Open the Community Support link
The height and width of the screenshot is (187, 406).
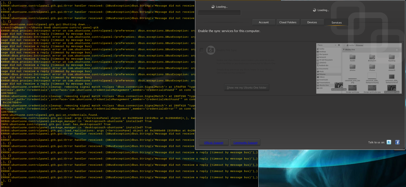click(x=245, y=142)
